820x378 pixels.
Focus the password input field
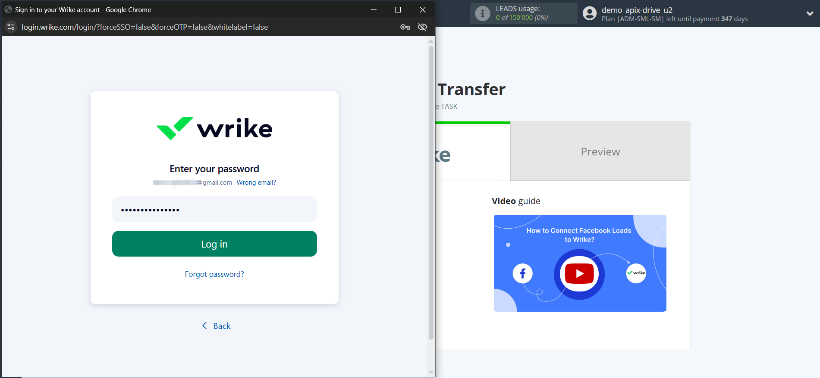pos(214,210)
